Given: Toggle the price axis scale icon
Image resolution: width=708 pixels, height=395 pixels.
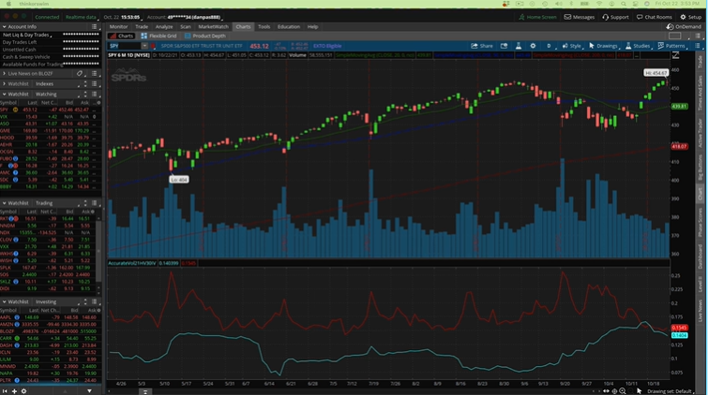Looking at the screenshot, I should pos(675,55).
